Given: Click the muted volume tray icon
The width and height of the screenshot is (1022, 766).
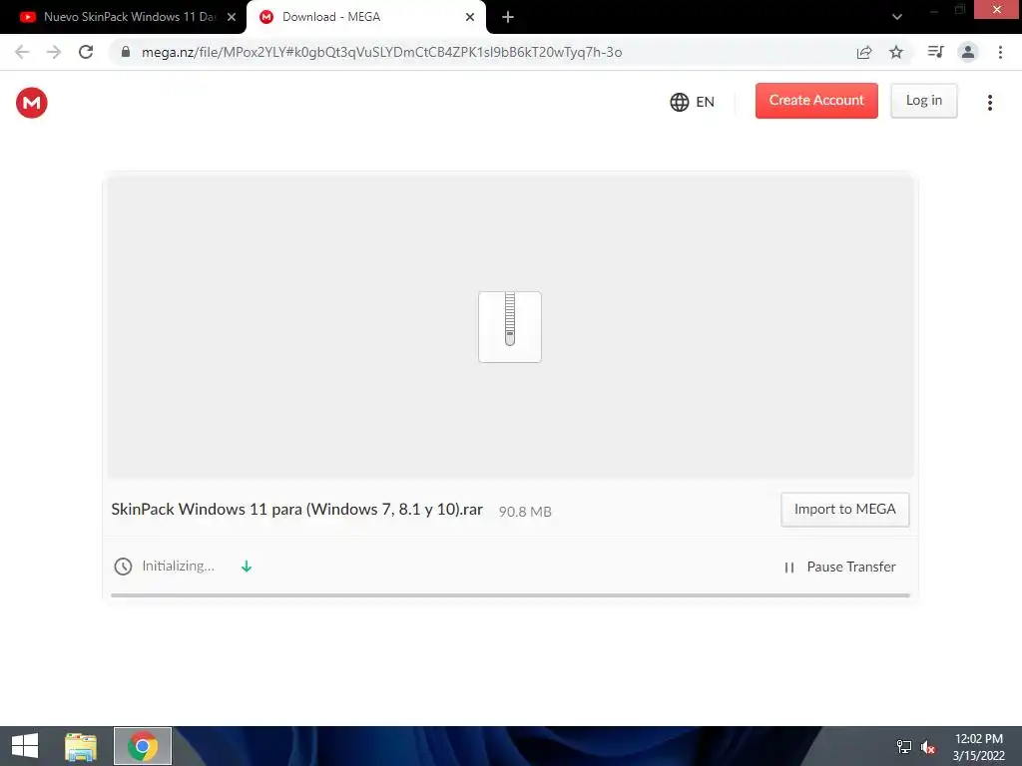Looking at the screenshot, I should 928,746.
